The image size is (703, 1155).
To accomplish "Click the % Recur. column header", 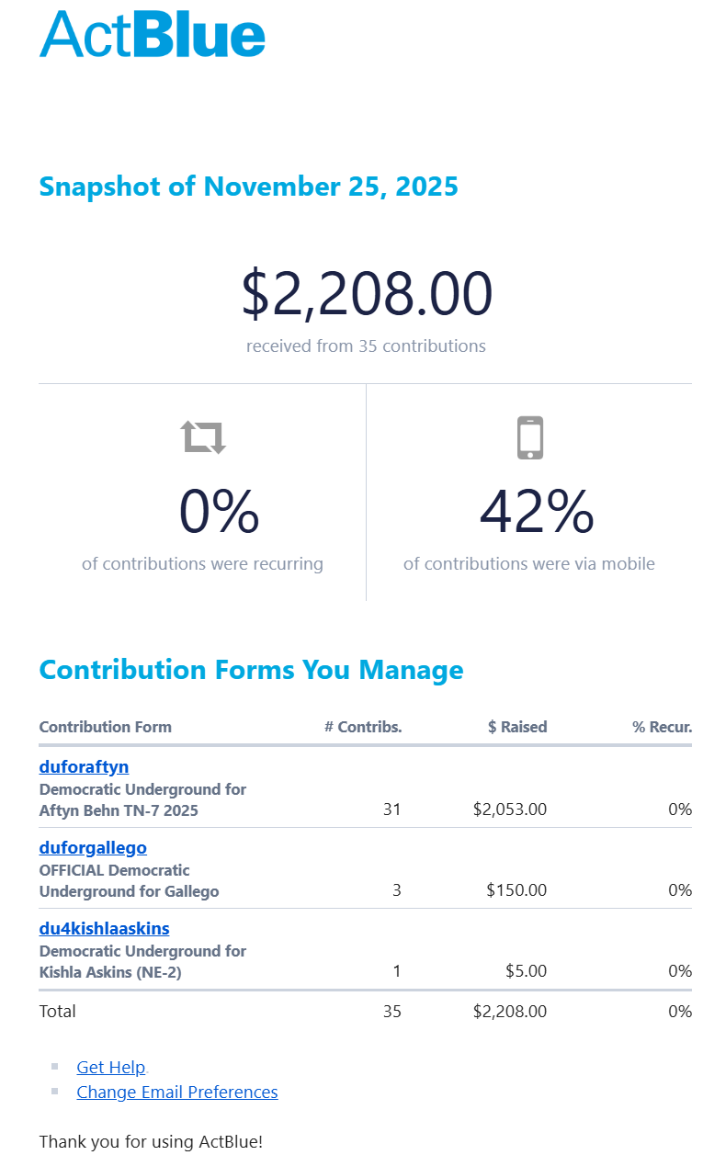I will pos(662,727).
